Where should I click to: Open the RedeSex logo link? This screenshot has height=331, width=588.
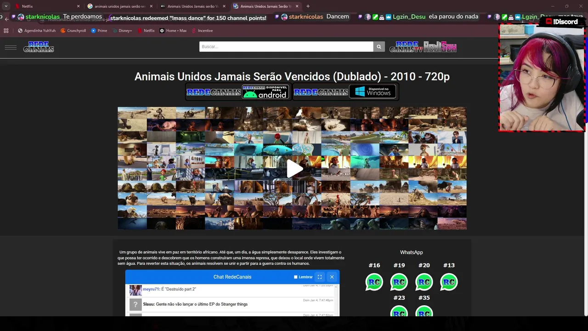pyautogui.click(x=440, y=47)
